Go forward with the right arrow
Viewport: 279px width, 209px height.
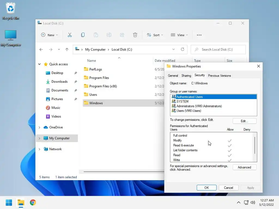pyautogui.click(x=51, y=50)
